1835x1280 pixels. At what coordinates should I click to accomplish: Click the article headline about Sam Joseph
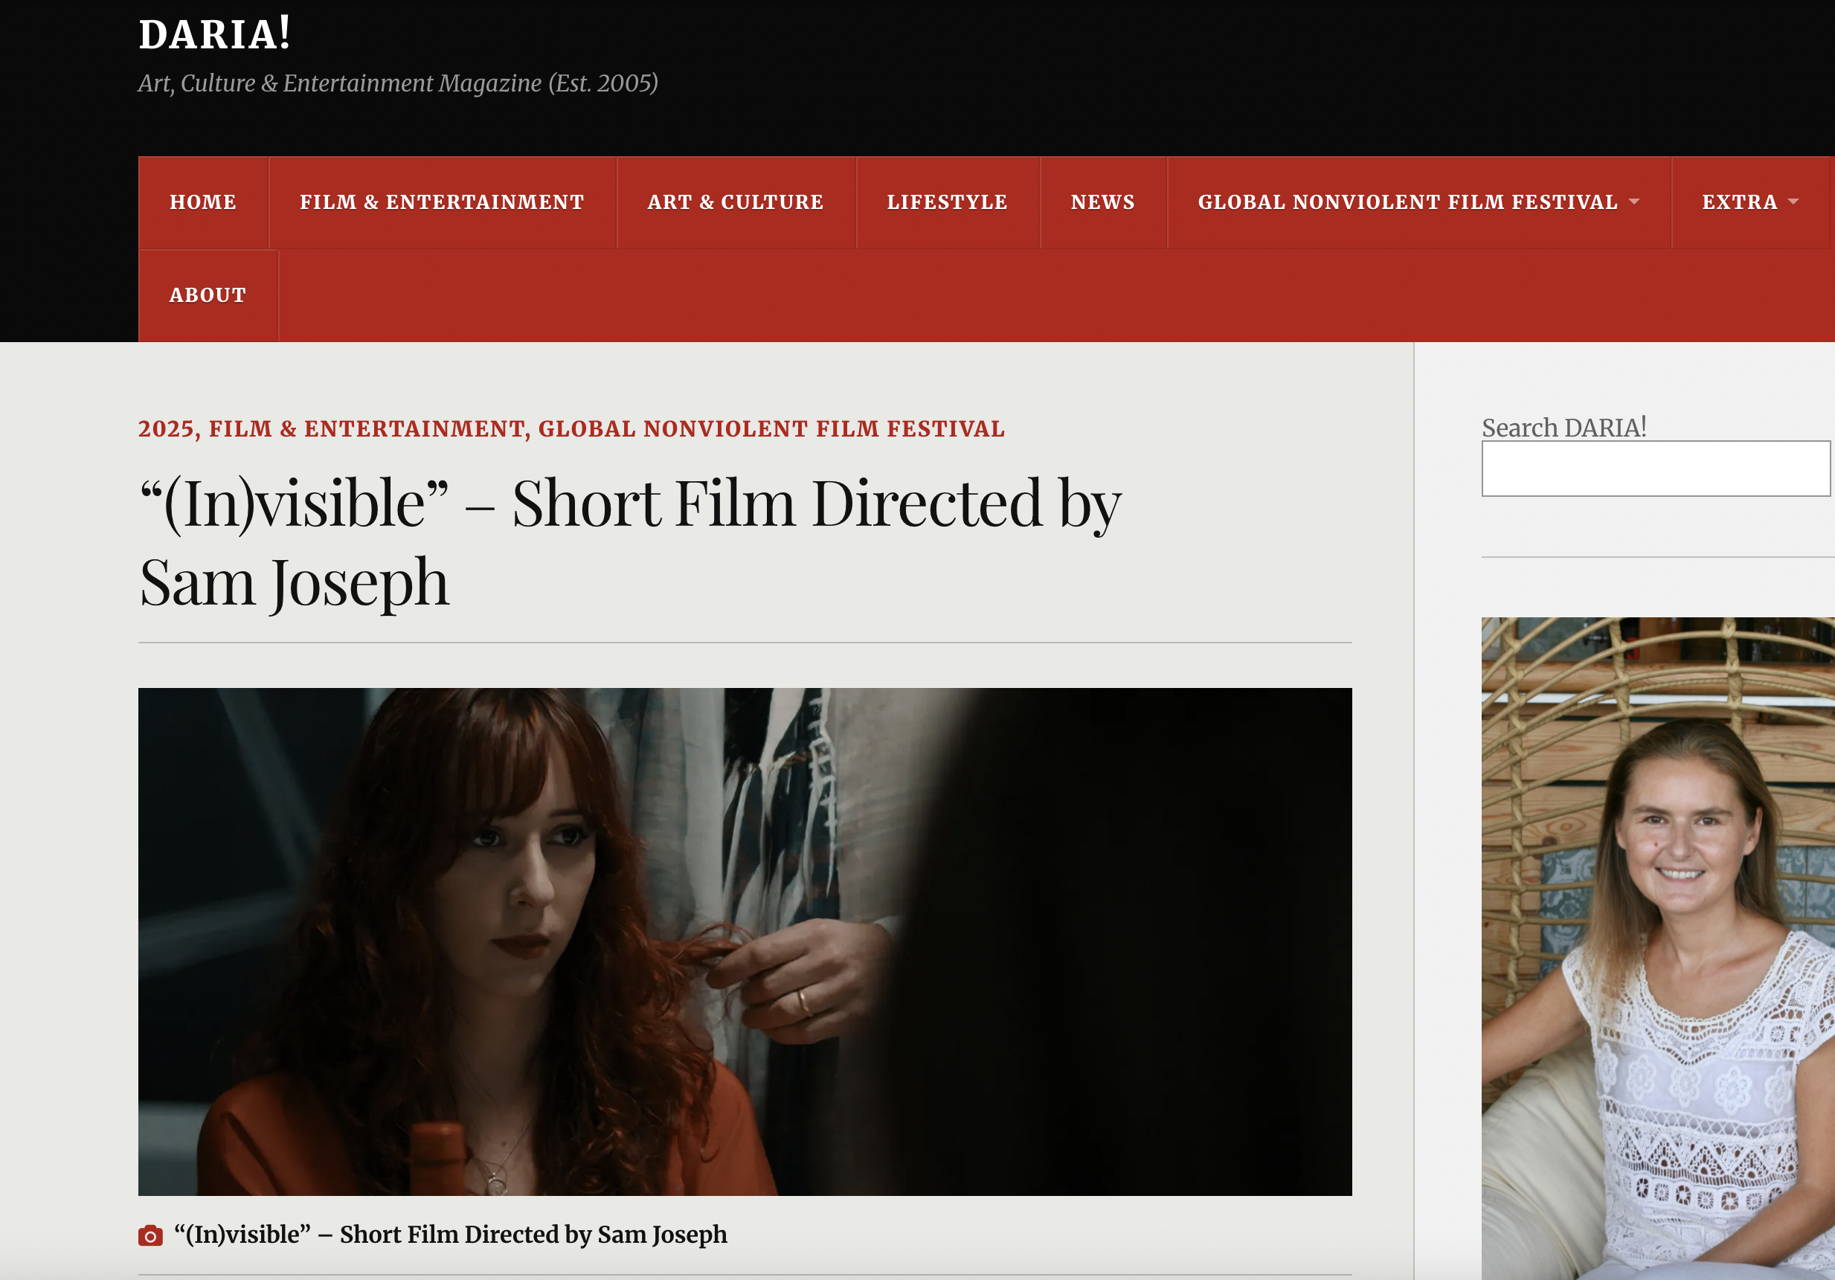[x=629, y=541]
